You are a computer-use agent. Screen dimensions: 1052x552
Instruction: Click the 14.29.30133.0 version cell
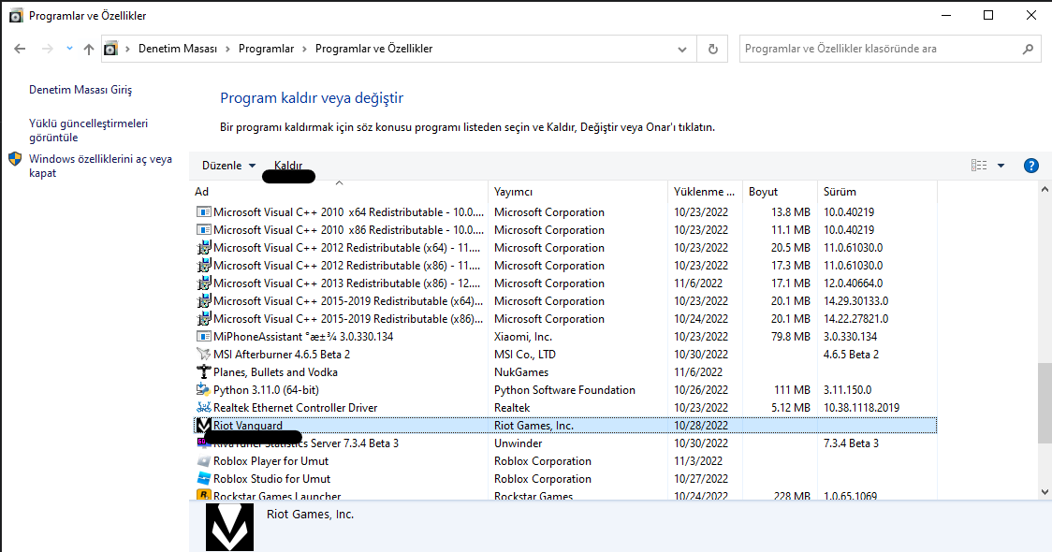[x=856, y=301]
